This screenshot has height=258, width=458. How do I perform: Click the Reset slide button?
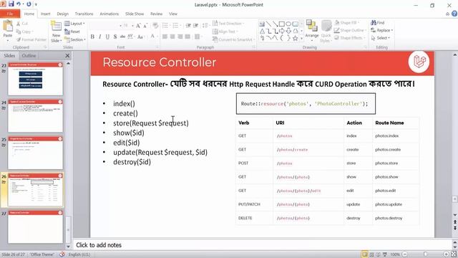tap(72, 32)
